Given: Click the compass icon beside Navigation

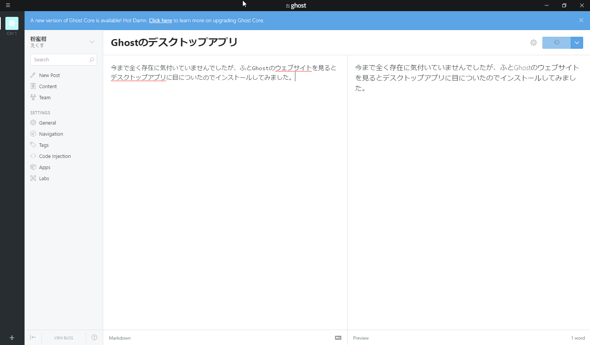Looking at the screenshot, I should 33,134.
